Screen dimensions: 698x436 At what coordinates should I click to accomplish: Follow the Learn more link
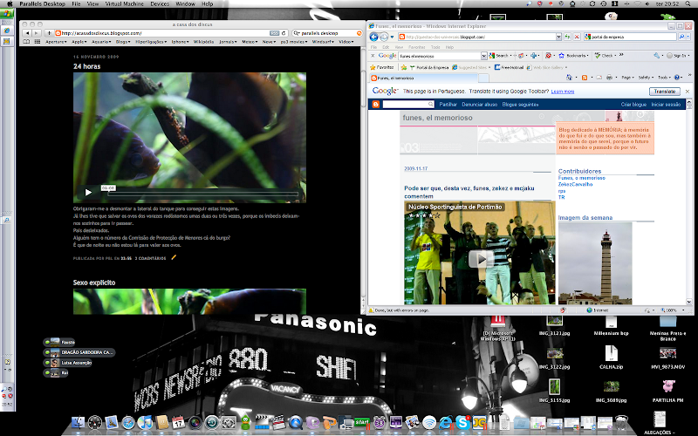click(x=562, y=92)
